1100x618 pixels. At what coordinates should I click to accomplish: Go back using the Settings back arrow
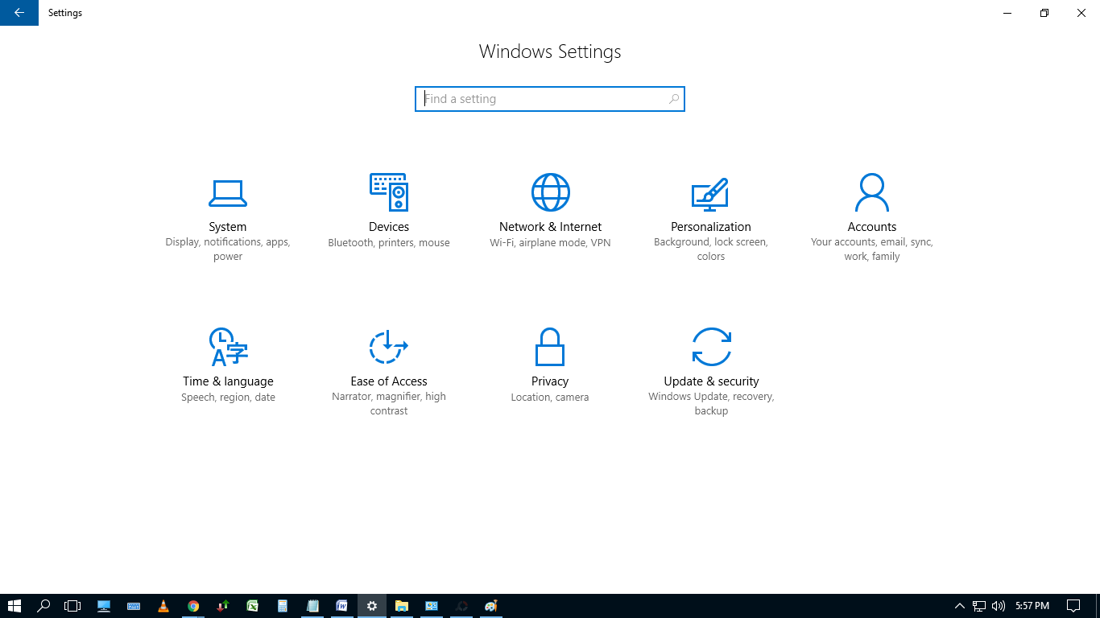[x=19, y=13]
